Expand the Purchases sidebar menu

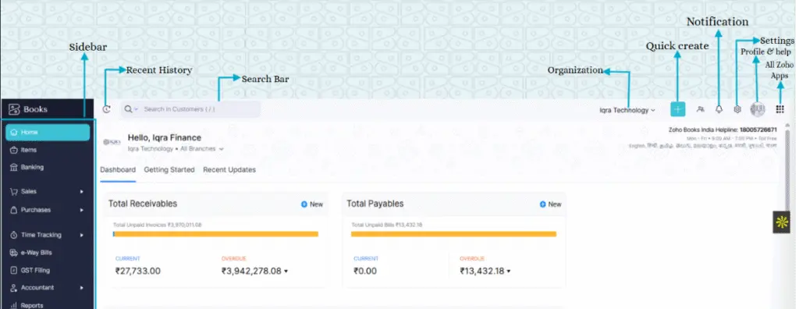pos(48,210)
